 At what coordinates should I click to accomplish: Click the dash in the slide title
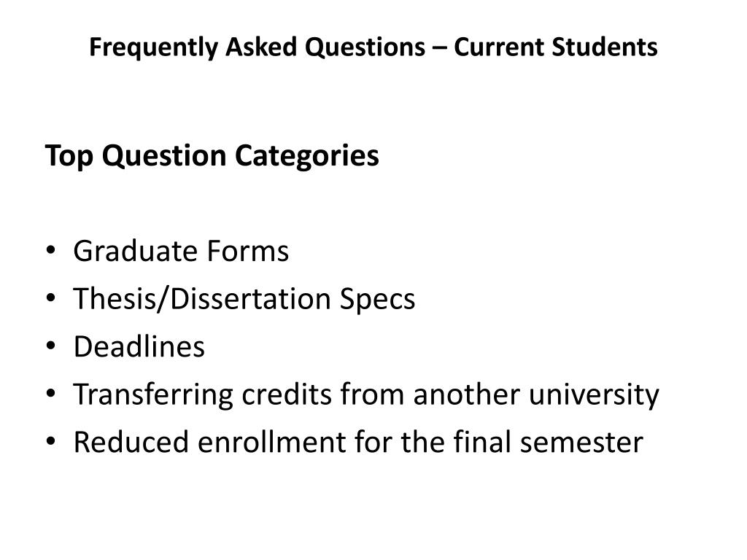pos(440,49)
